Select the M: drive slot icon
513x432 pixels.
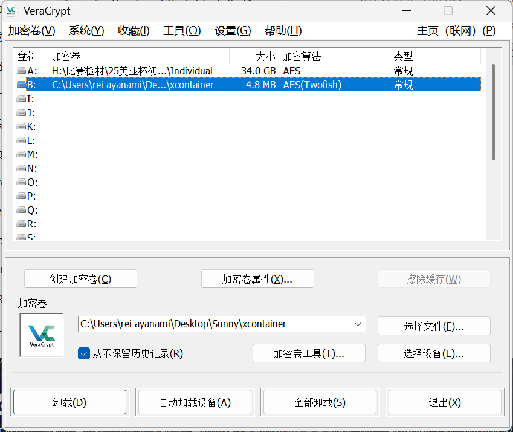21,154
